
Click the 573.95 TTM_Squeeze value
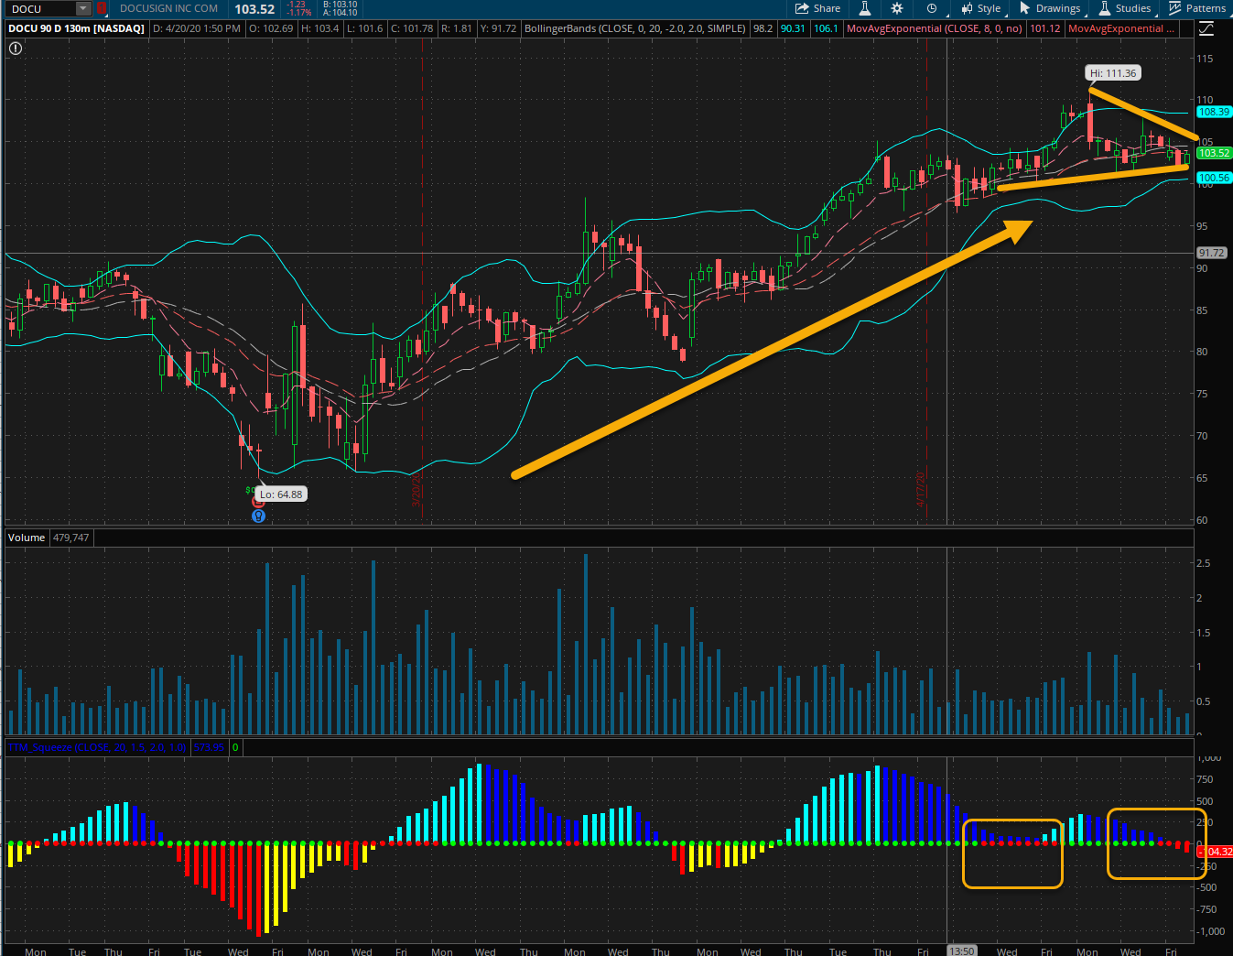coord(209,747)
